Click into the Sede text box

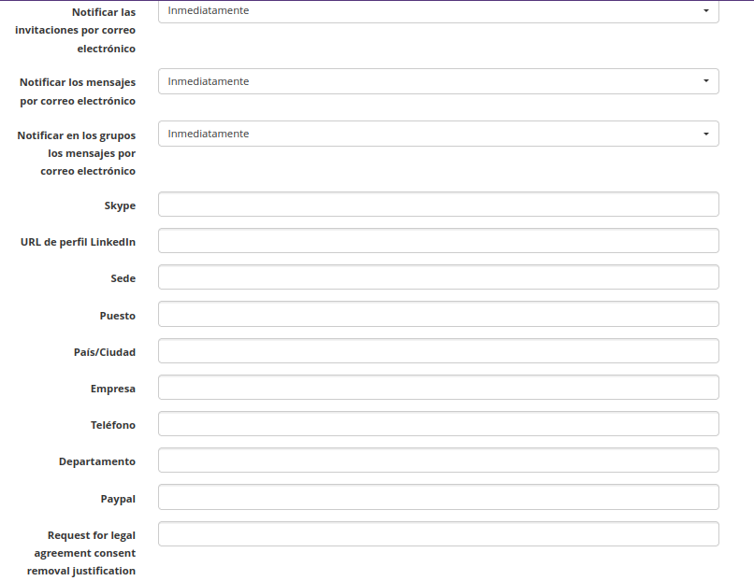tap(438, 277)
